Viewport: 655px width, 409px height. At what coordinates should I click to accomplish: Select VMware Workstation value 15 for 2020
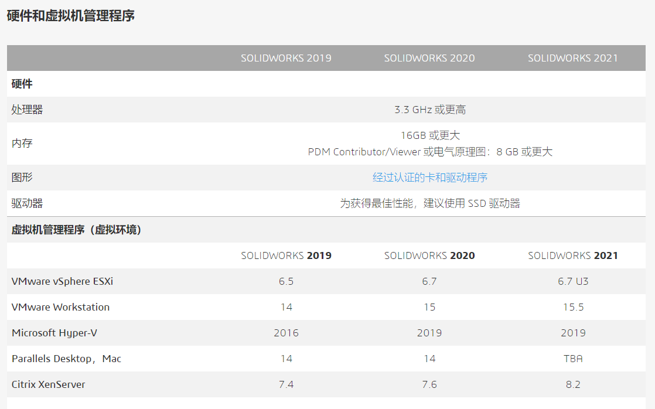pyautogui.click(x=429, y=308)
